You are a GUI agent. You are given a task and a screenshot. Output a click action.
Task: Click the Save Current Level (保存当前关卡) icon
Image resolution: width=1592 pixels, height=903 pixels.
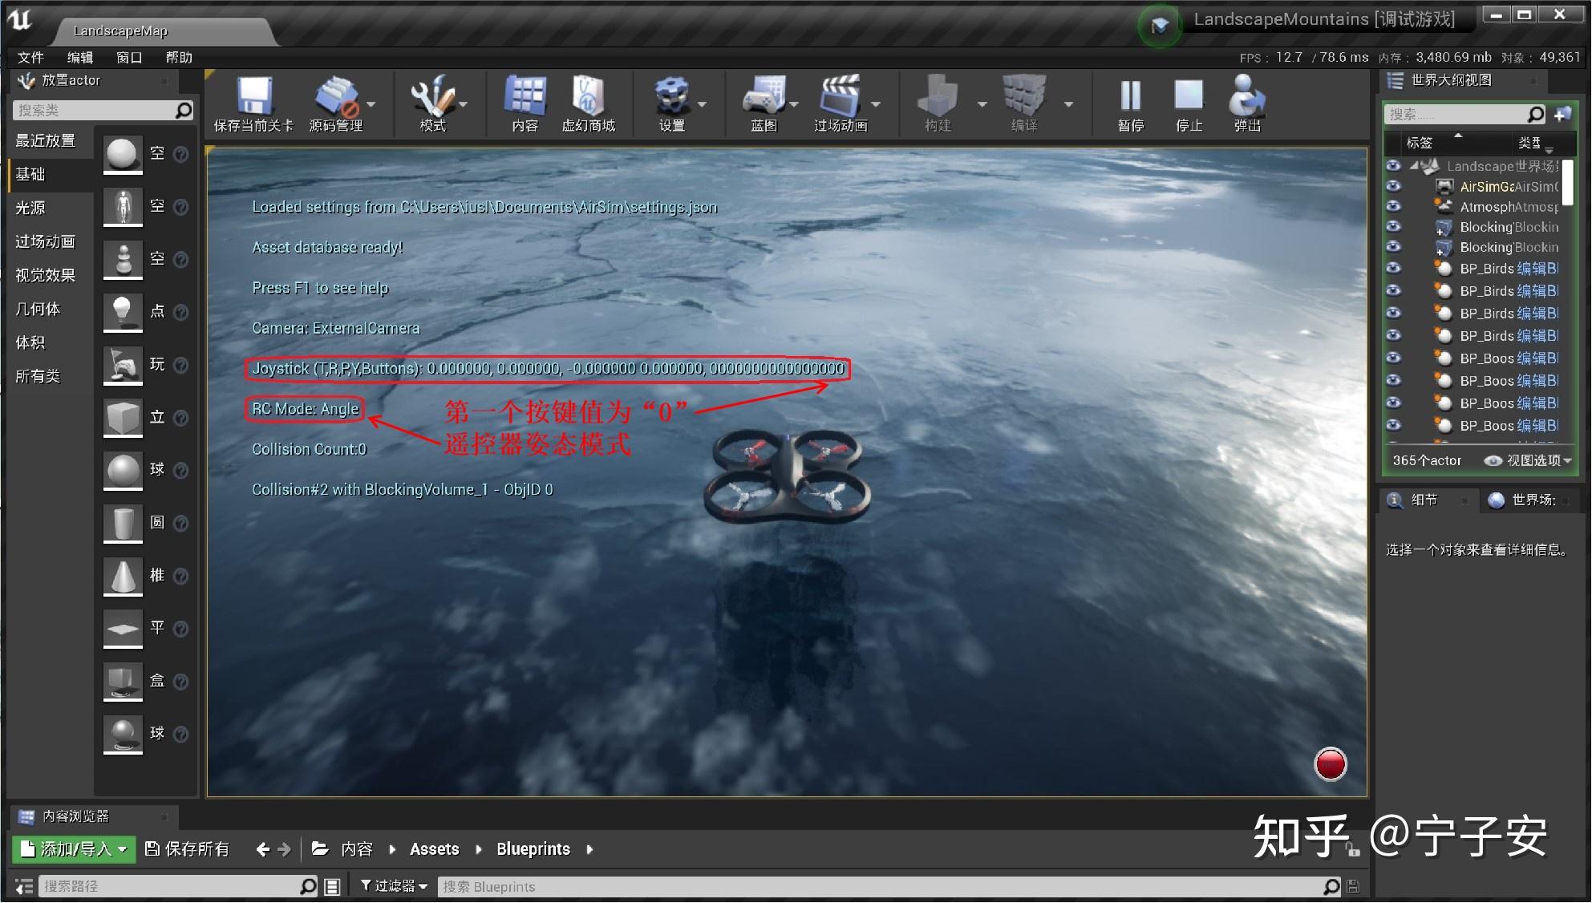[253, 97]
